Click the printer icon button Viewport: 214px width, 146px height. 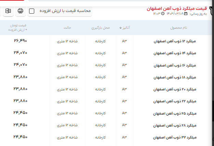click(x=21, y=11)
